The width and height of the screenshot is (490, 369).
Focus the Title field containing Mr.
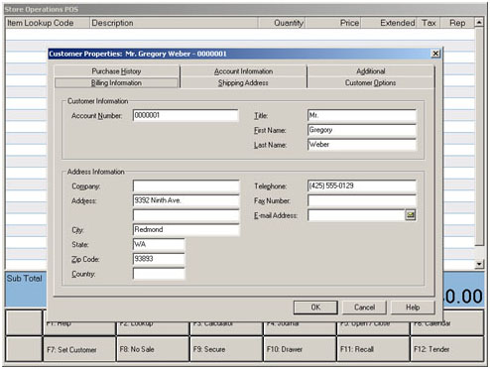[362, 115]
